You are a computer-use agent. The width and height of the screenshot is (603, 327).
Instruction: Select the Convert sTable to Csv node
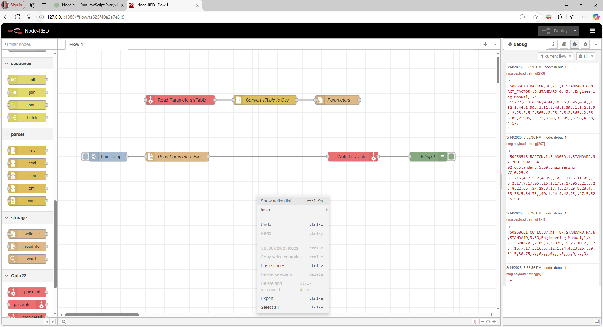point(265,100)
